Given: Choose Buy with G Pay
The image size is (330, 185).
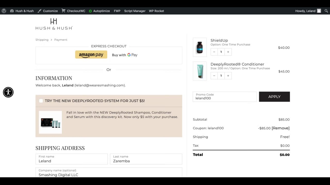Looking at the screenshot, I should tap(125, 55).
